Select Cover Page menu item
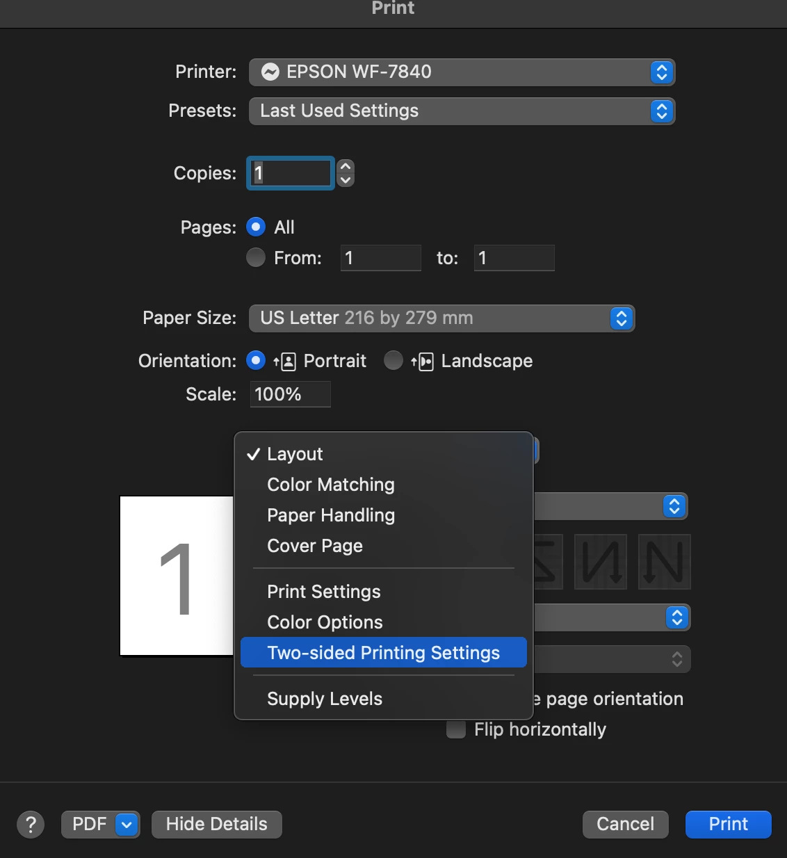The height and width of the screenshot is (858, 787). click(384, 546)
